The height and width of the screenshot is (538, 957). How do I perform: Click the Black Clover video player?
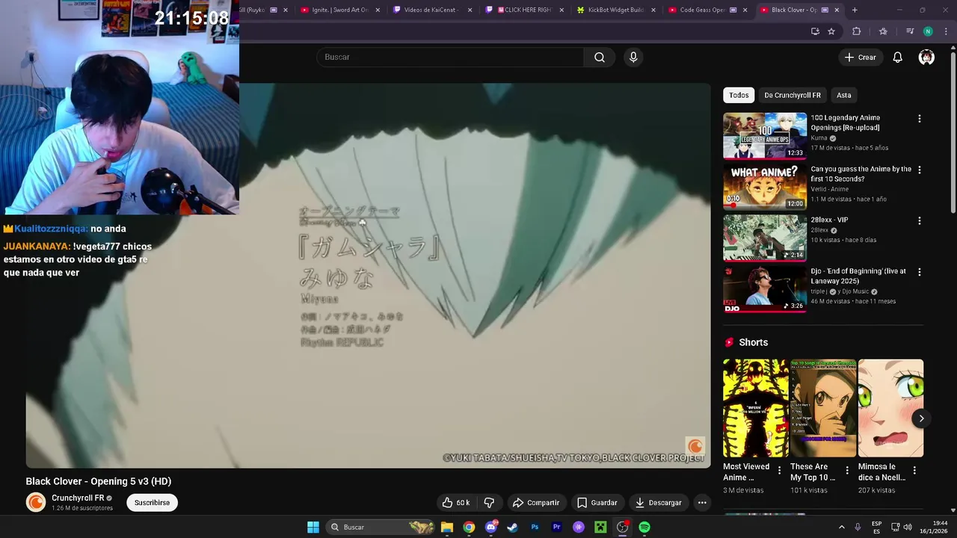[368, 276]
